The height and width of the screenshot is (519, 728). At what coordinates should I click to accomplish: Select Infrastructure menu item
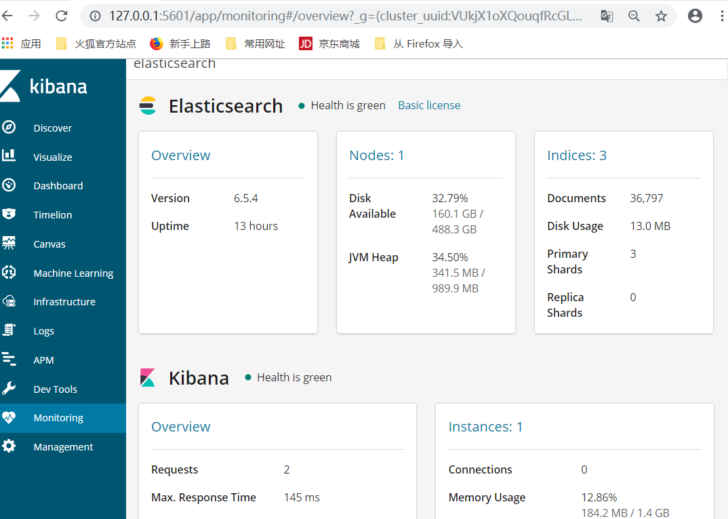(x=64, y=302)
